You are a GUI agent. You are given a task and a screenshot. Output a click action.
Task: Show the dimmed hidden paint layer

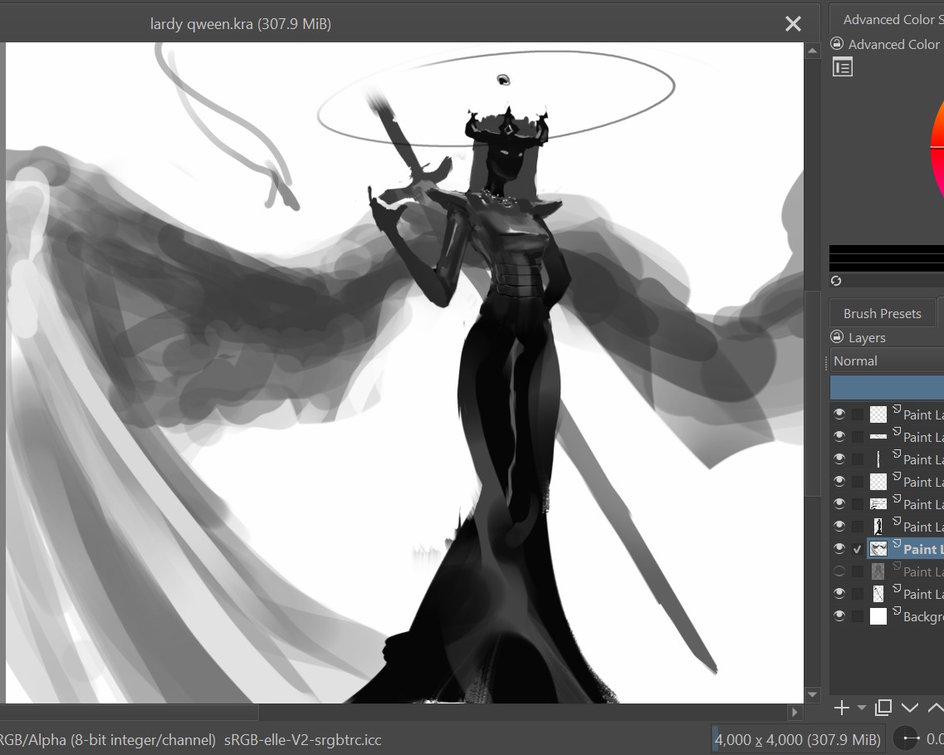coord(839,571)
